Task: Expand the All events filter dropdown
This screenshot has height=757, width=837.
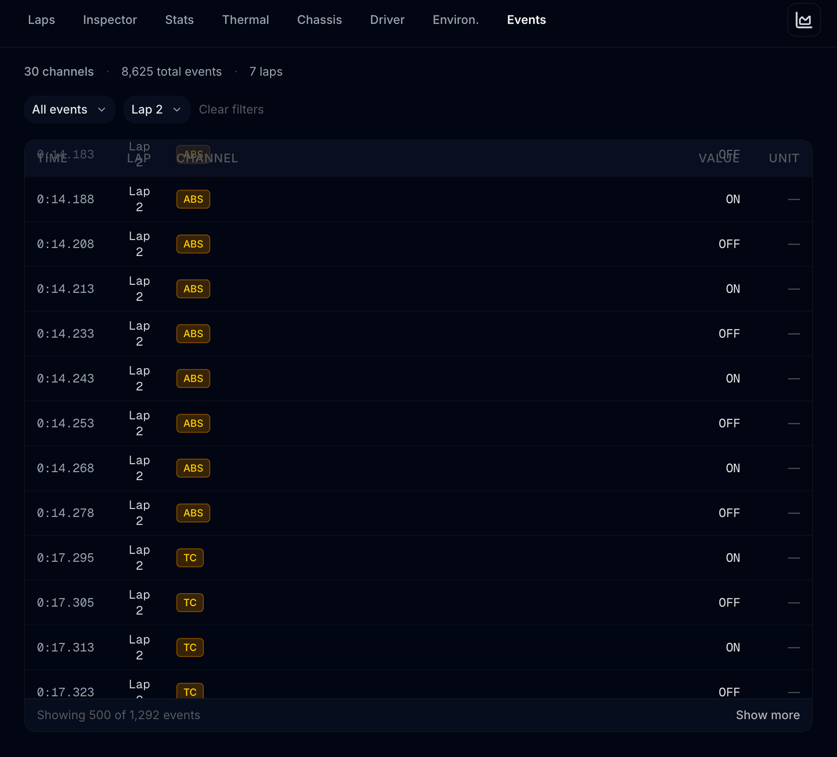Action: pos(69,109)
